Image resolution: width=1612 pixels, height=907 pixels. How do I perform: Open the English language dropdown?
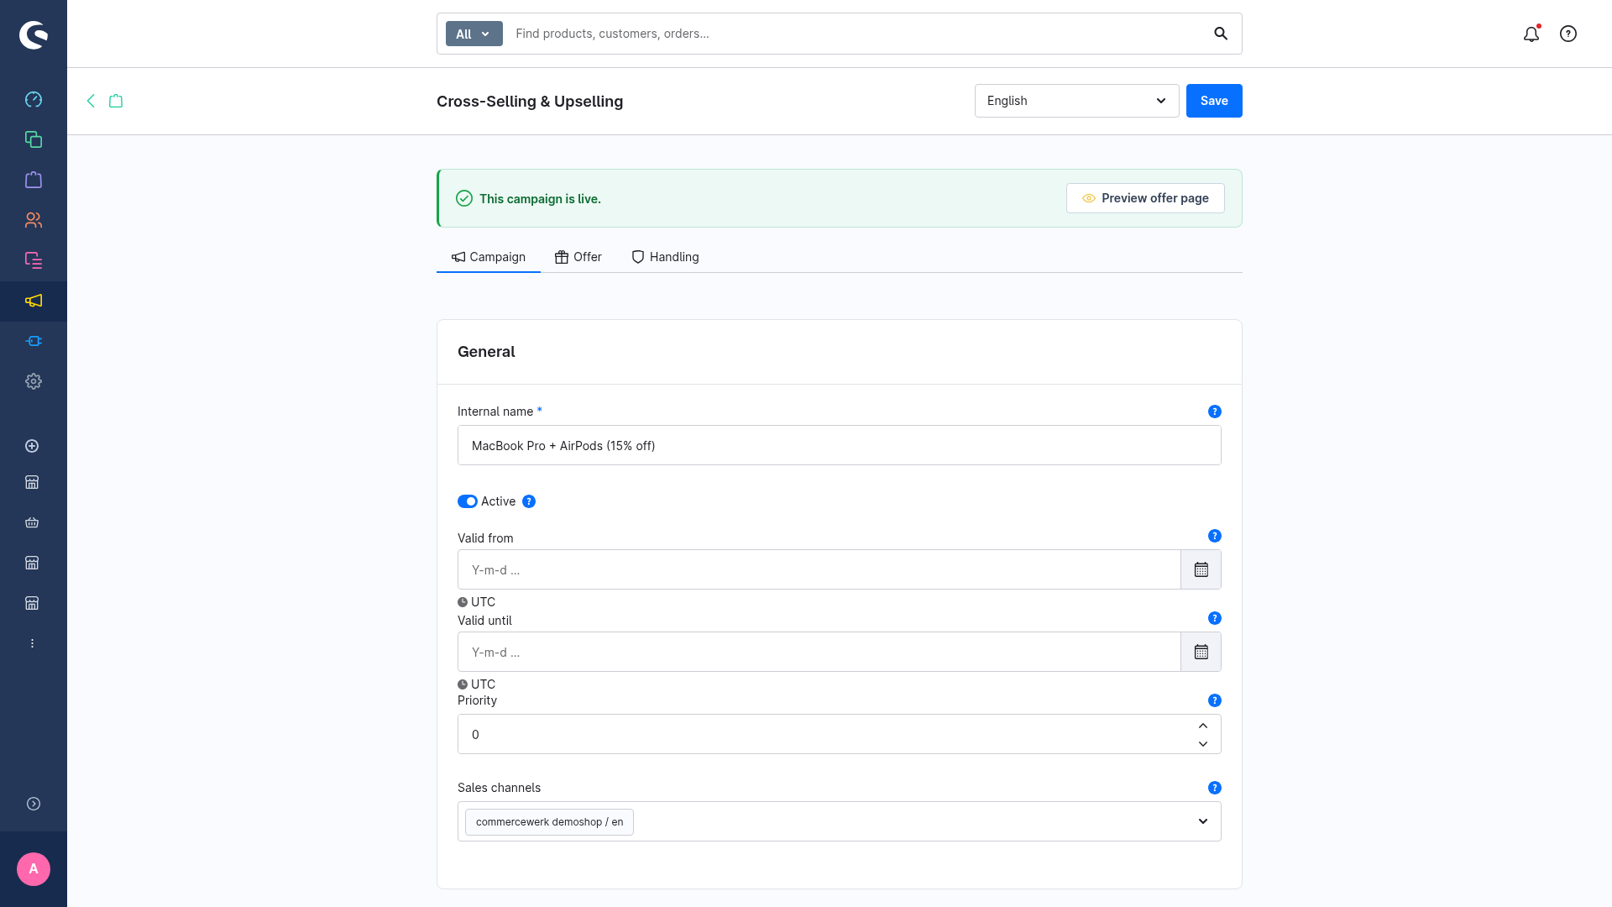(x=1076, y=101)
